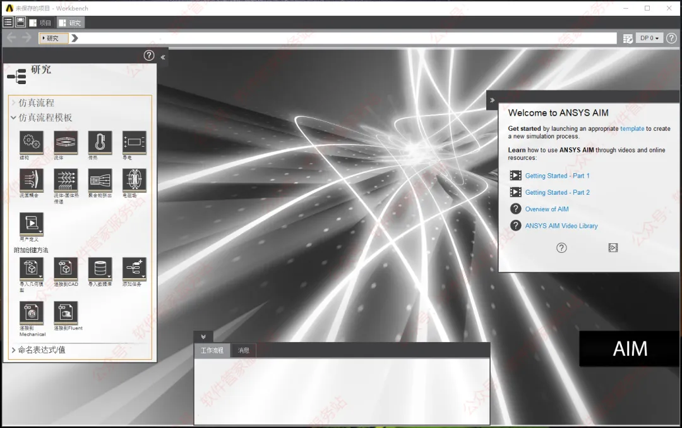Image resolution: width=682 pixels, height=428 pixels.
Task: Collapse the Welcome panel with double arrow
Action: [493, 100]
